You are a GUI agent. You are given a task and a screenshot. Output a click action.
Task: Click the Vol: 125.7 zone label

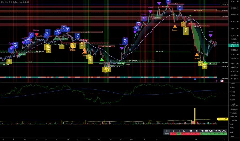pos(29,62)
